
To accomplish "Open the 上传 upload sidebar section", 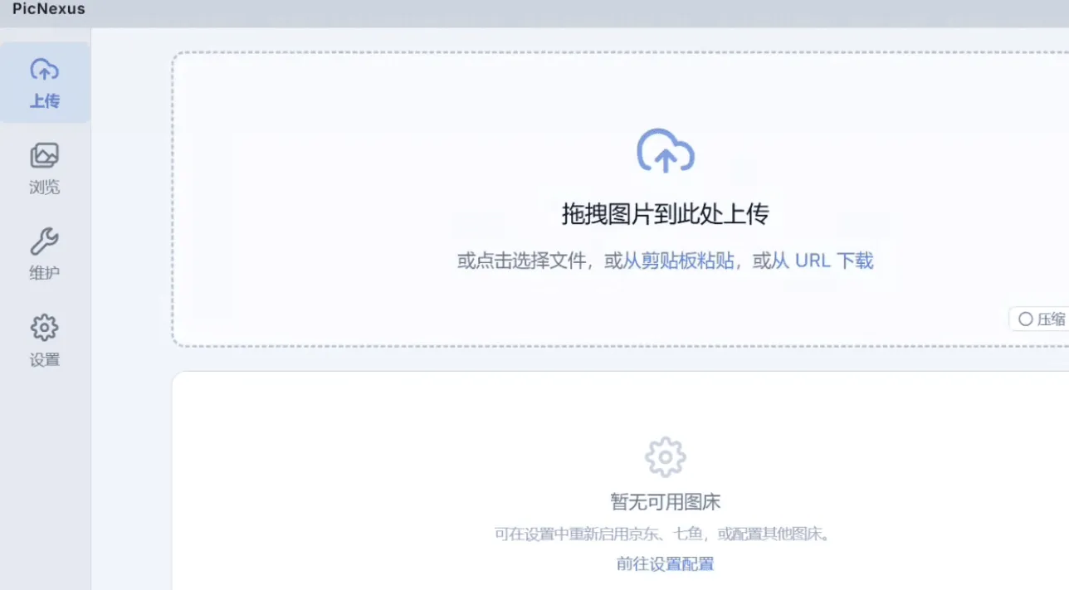I will (x=45, y=83).
